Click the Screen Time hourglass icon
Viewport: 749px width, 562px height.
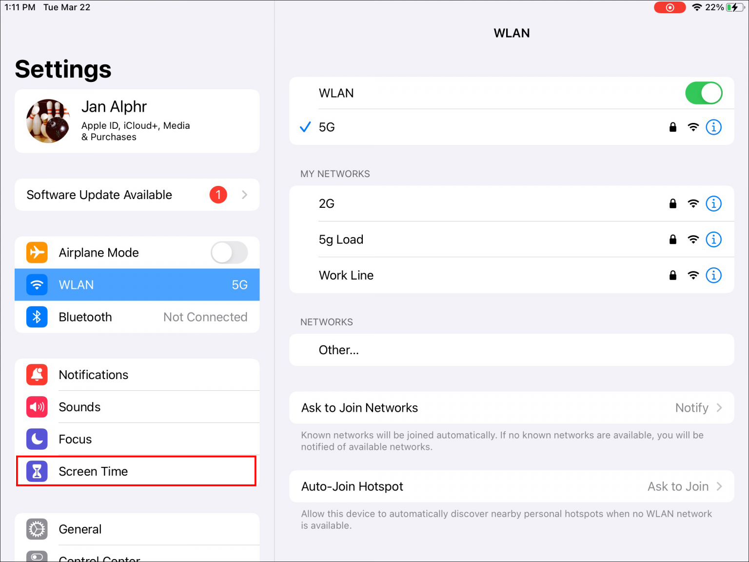click(37, 471)
